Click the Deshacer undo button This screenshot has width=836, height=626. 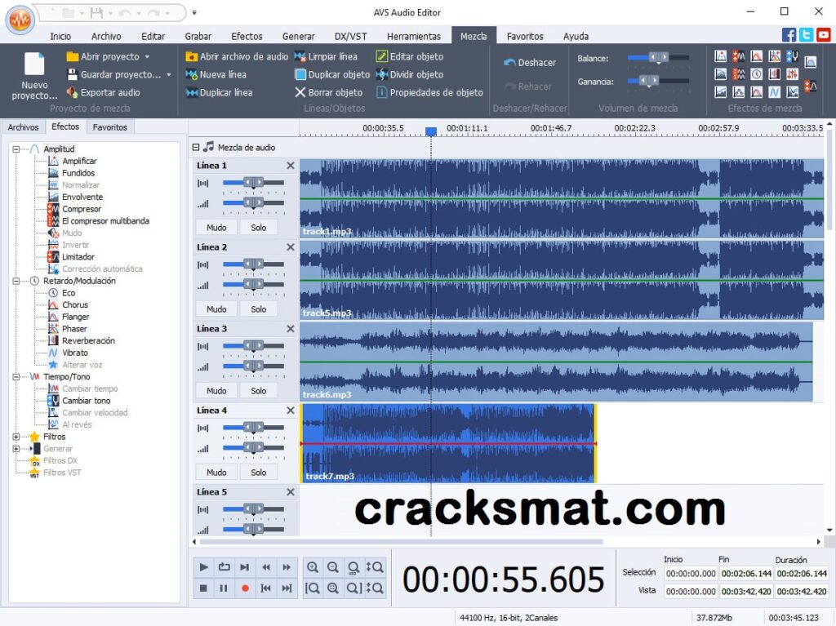(529, 62)
